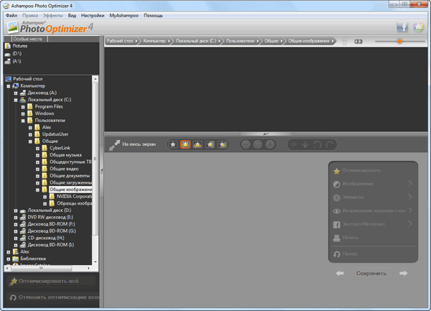The height and width of the screenshot is (311, 431).
Task: Collapse the Пользователи folder
Action: pos(23,121)
